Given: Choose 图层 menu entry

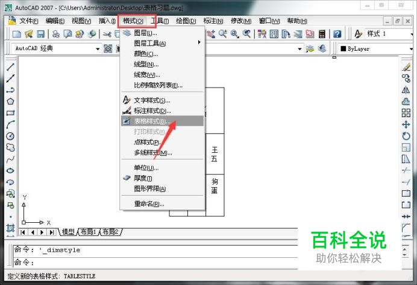Looking at the screenshot, I should click(x=162, y=33).
